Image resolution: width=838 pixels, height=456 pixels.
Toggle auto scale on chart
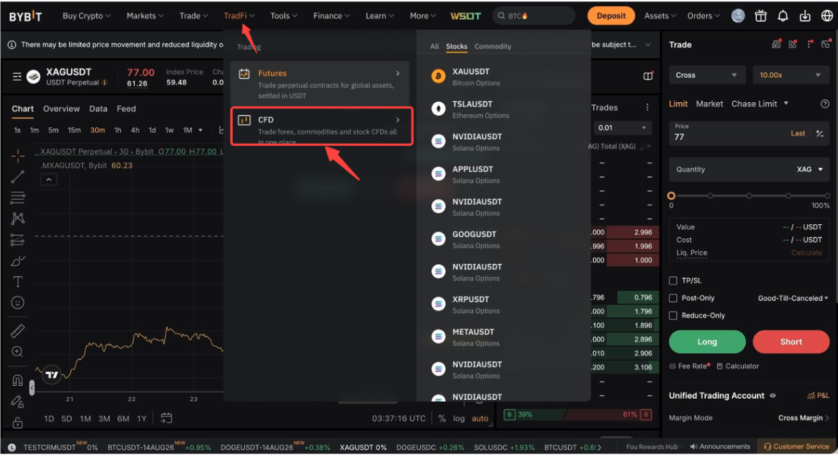tap(480, 418)
